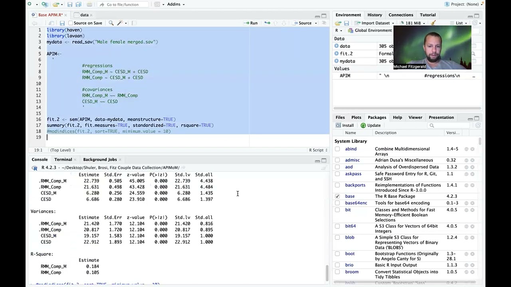511x287 pixels.
Task: Open the Terminal tab
Action: click(63, 159)
